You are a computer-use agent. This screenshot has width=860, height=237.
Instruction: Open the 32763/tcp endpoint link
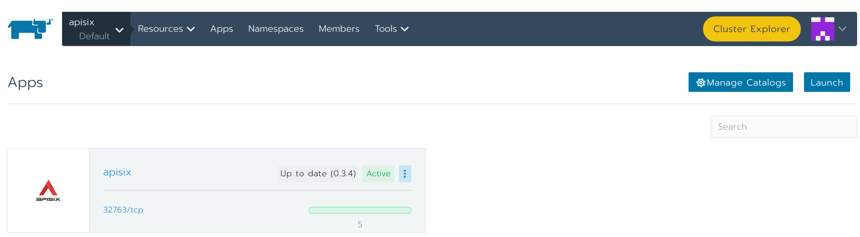point(123,210)
